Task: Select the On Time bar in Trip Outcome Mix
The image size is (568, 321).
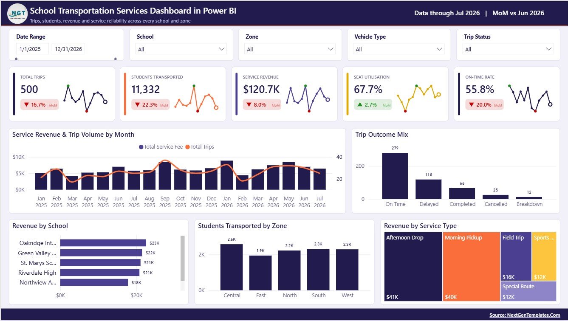Action: pyautogui.click(x=395, y=176)
